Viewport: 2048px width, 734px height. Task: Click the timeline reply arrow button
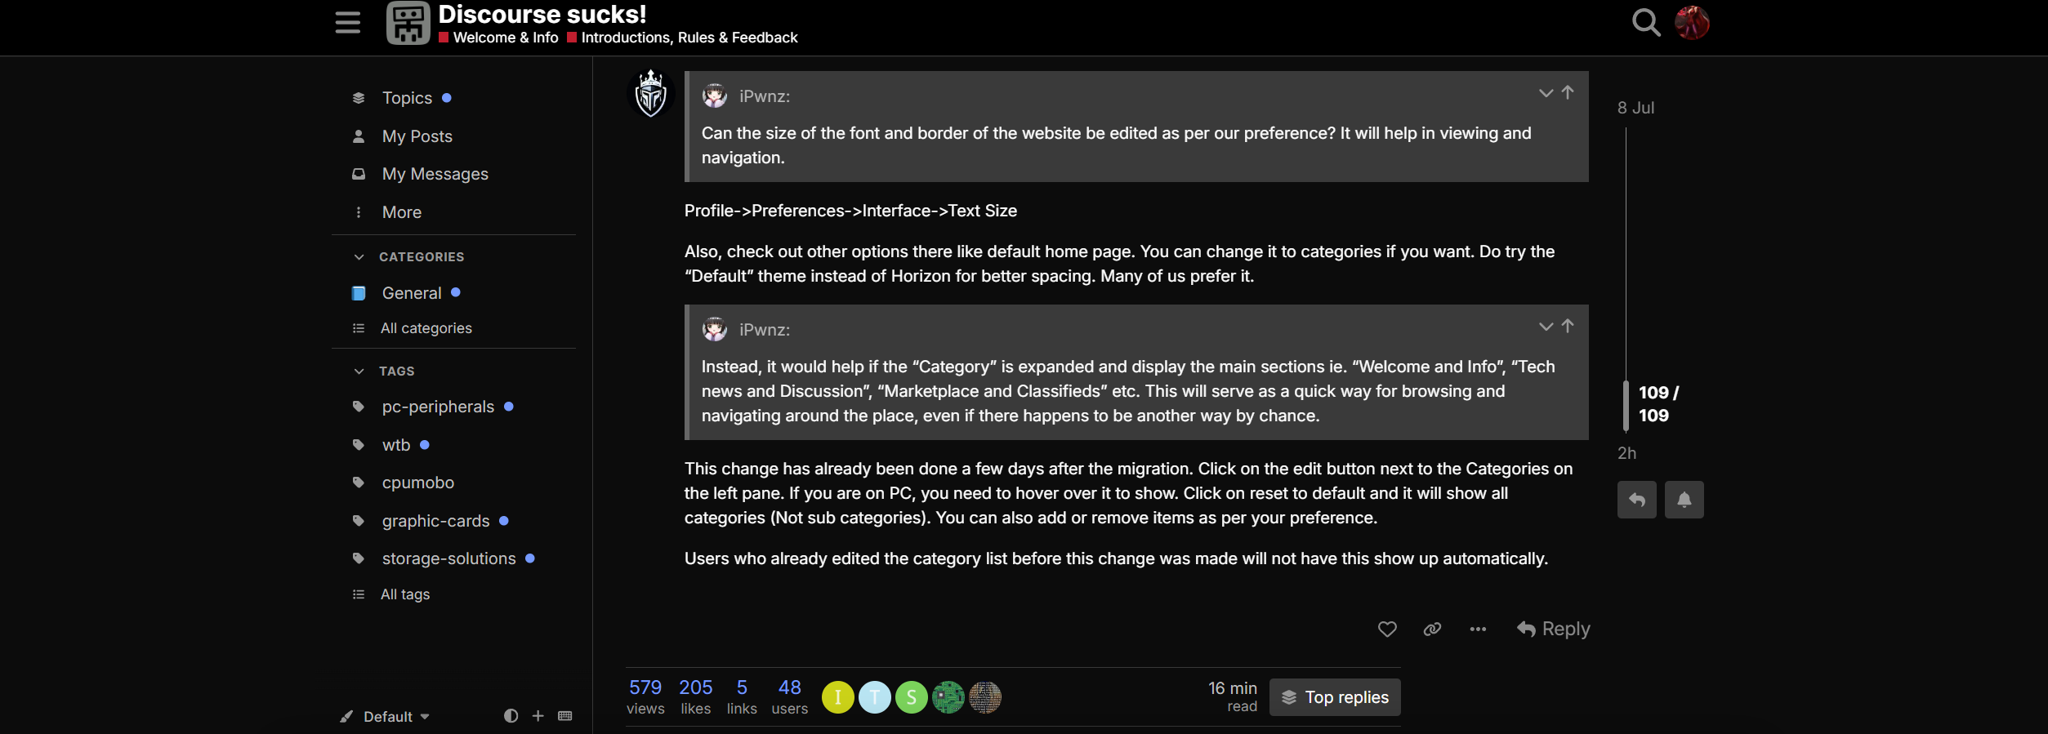coord(1637,500)
